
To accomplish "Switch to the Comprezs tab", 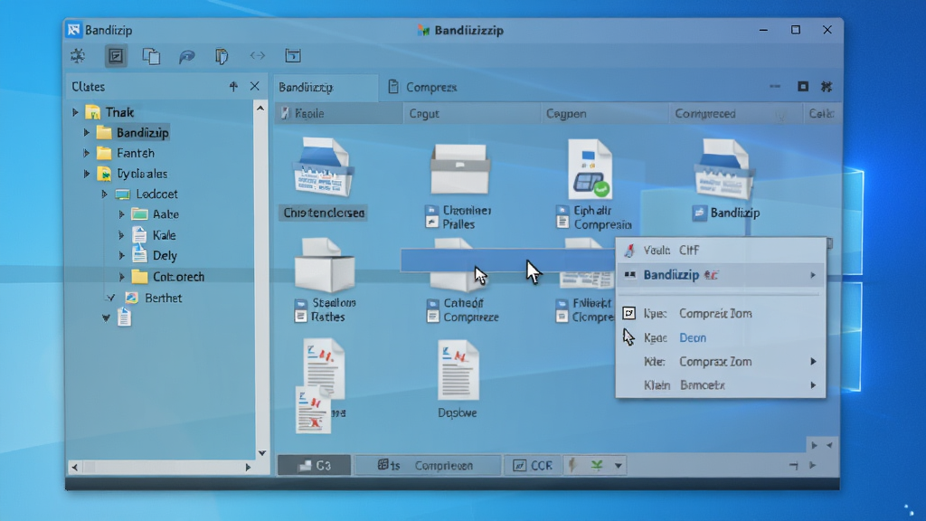I will (x=423, y=88).
